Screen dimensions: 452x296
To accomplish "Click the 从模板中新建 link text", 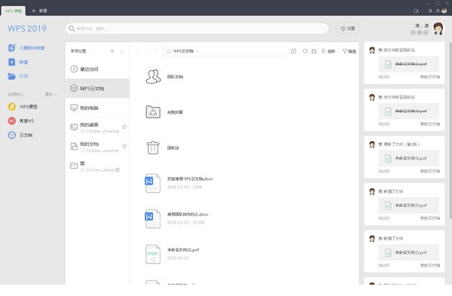I will tap(32, 48).
